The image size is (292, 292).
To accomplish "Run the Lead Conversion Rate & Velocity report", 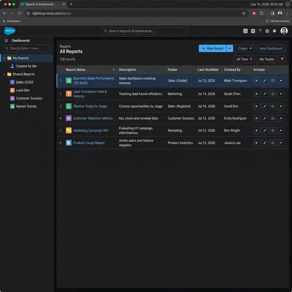I will [257, 94].
